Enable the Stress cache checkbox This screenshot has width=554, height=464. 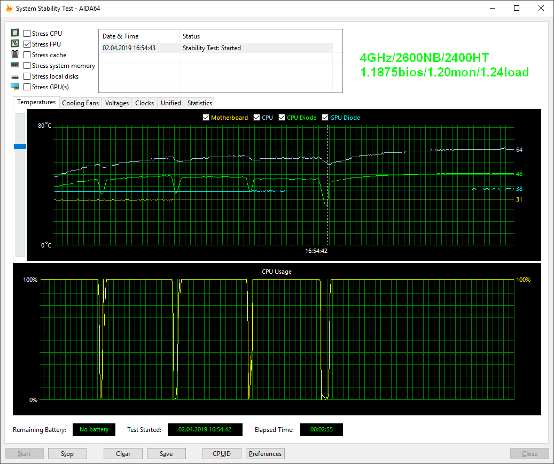click(x=27, y=55)
